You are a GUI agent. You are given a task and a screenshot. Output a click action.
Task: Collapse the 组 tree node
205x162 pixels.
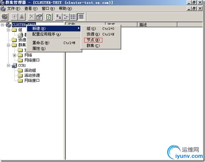tap(8, 30)
